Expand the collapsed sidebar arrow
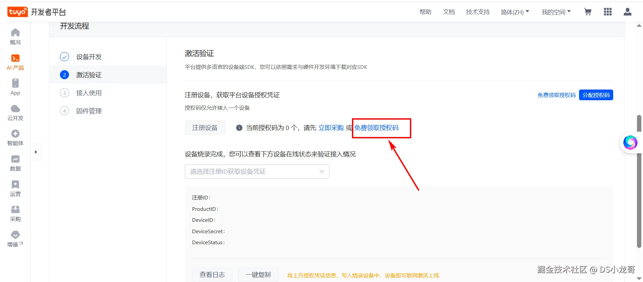Screen dimensions: 643x282 36,152
